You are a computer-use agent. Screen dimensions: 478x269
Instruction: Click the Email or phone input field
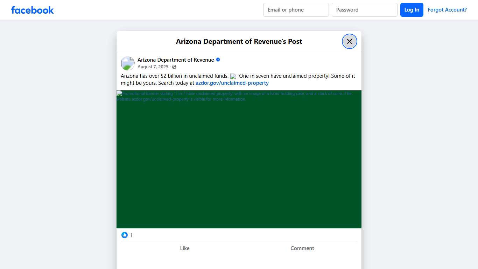pos(296,9)
